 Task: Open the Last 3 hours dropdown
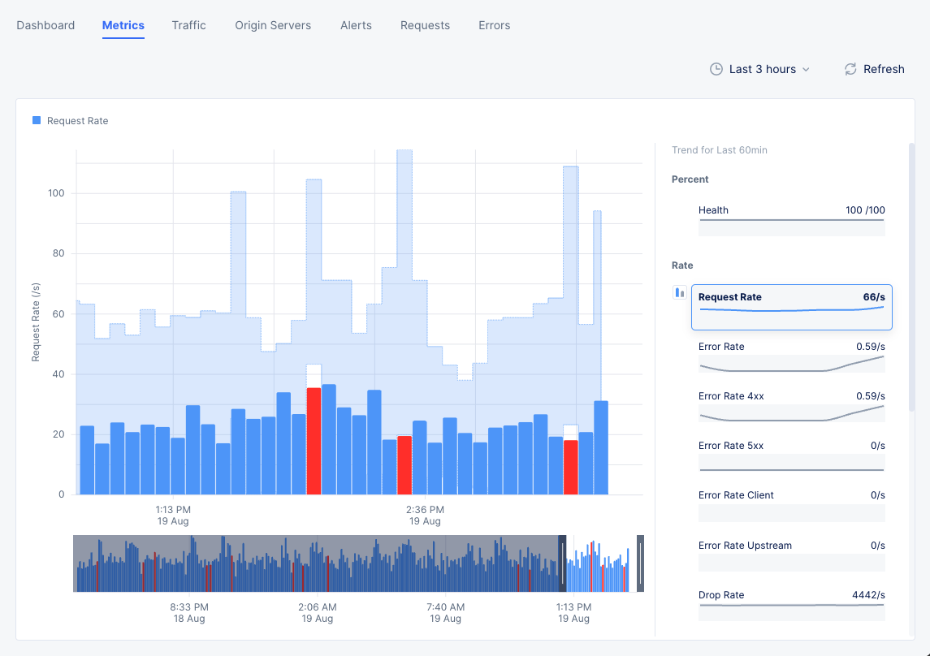[760, 69]
